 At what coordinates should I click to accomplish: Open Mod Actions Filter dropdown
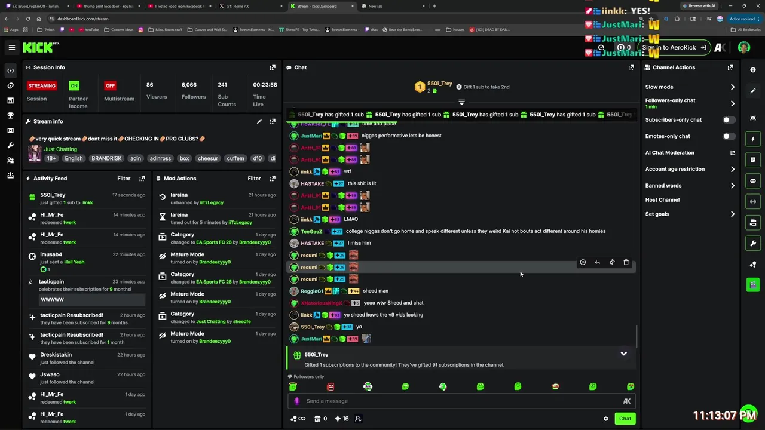(x=254, y=178)
